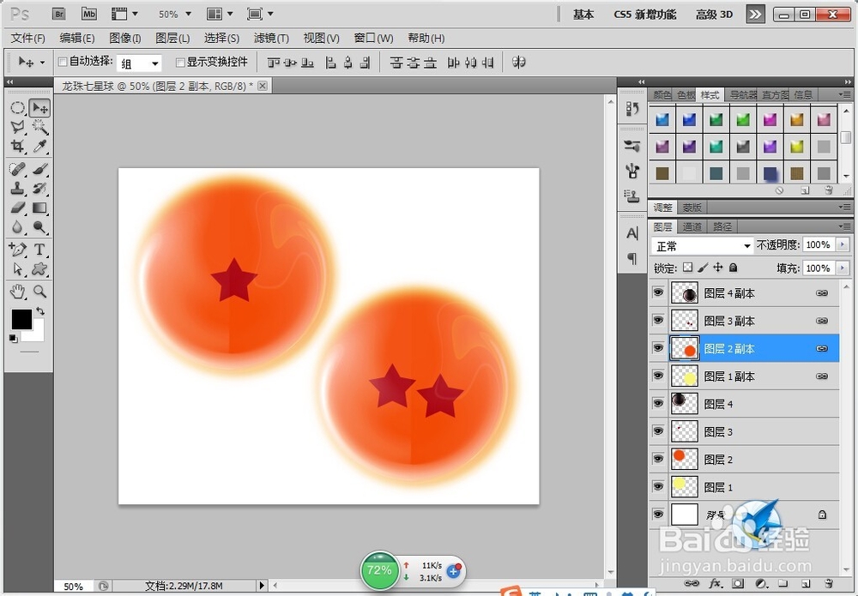Open the status bar info arrow
The image size is (858, 596).
262,586
